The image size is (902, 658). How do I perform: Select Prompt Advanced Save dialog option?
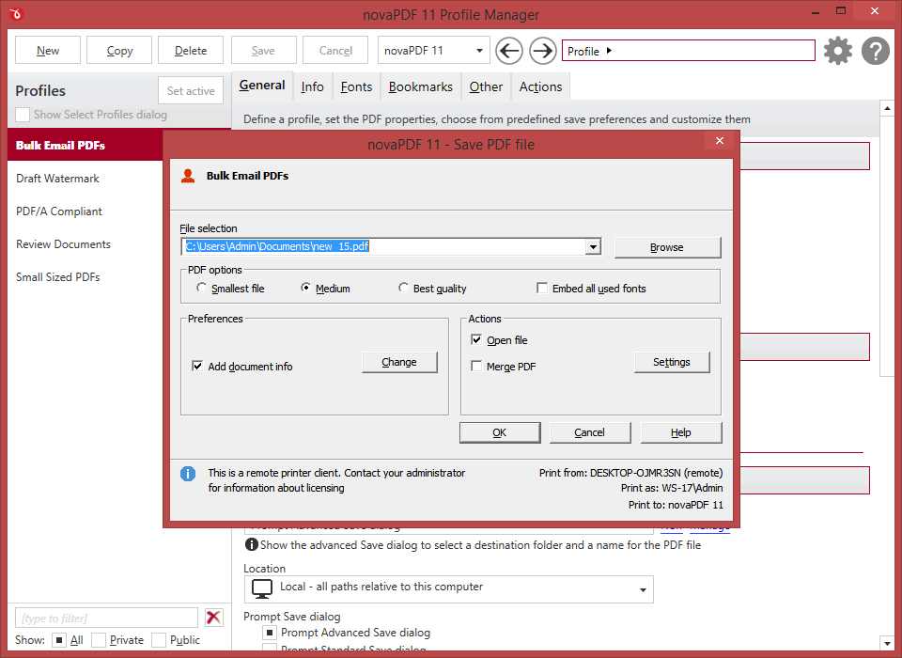pyautogui.click(x=269, y=633)
